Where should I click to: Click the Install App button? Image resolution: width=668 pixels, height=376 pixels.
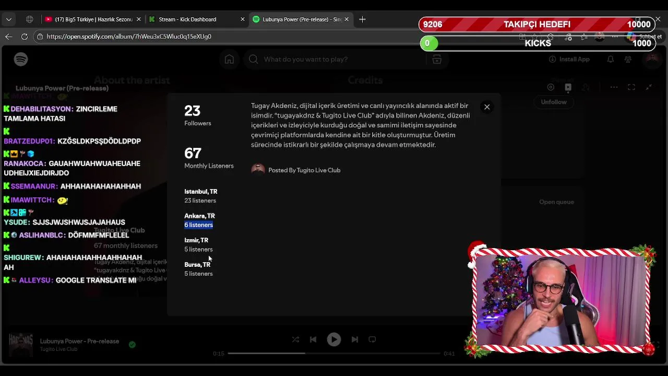click(x=569, y=60)
